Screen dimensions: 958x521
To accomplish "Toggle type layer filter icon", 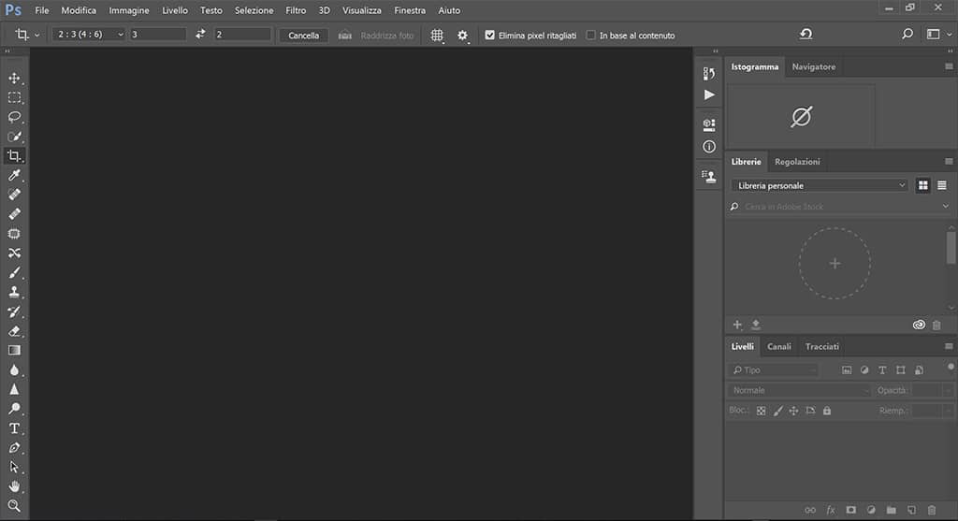I will pos(882,370).
